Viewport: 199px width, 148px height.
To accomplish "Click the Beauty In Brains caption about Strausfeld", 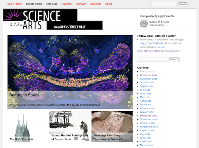I will 55,105.
